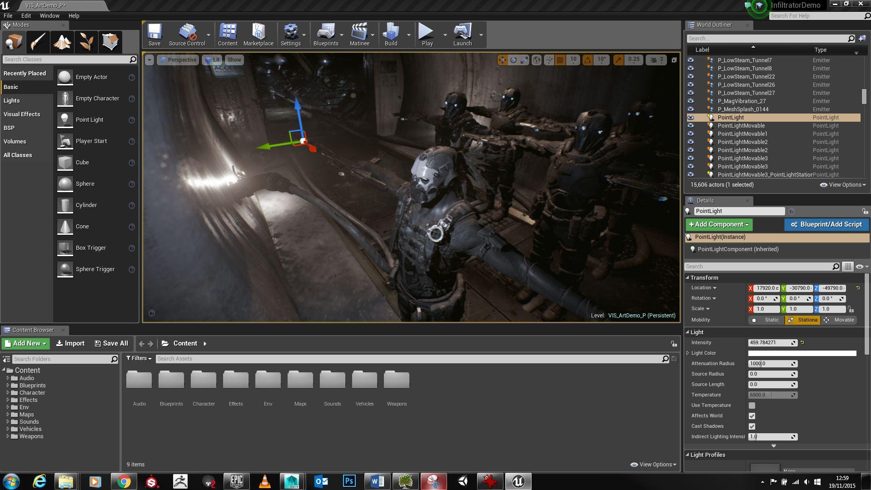Viewport: 871px width, 490px height.
Task: Select Visual Effects category
Action: [x=22, y=114]
